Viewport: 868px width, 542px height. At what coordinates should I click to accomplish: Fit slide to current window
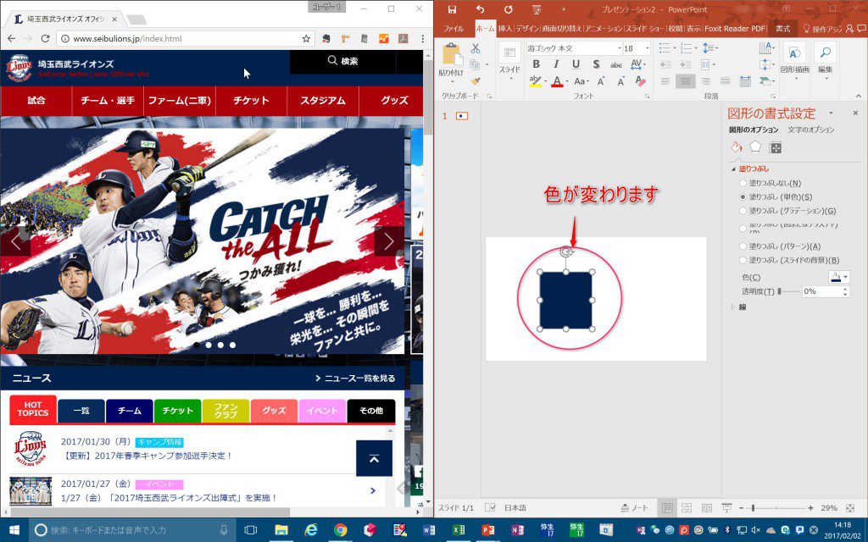[x=851, y=508]
